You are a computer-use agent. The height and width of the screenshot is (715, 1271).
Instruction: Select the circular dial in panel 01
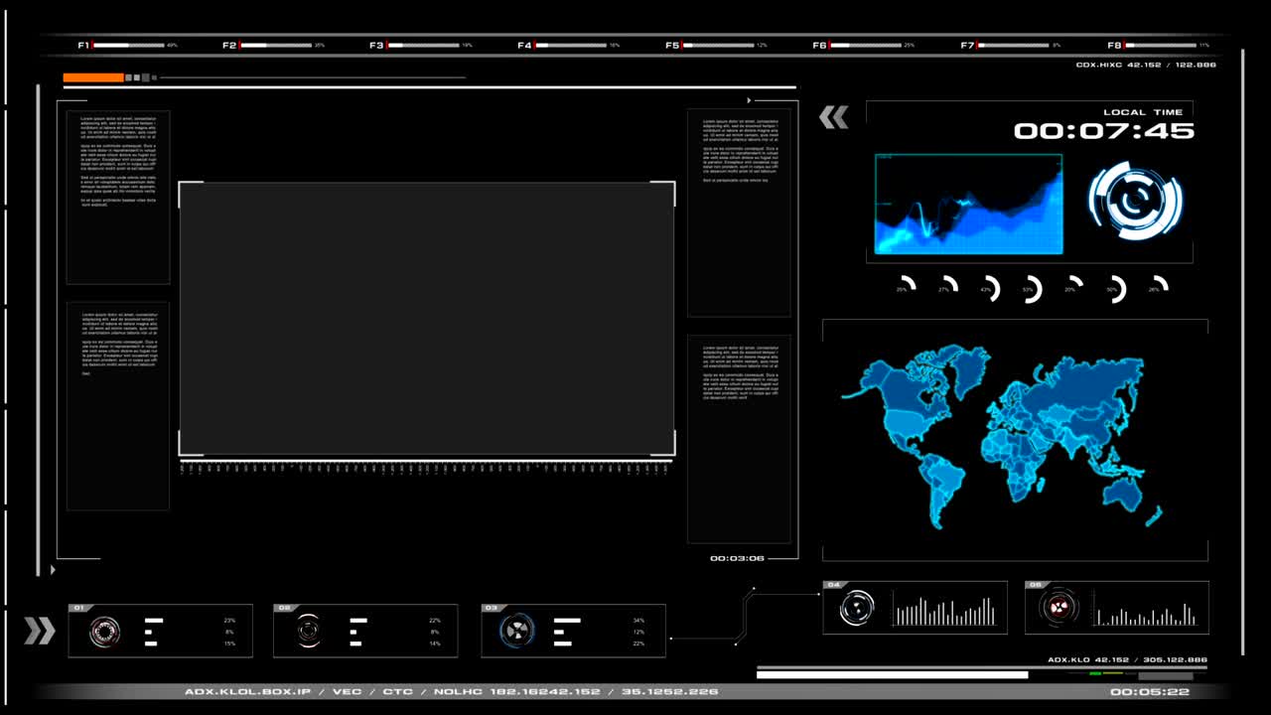tap(104, 632)
